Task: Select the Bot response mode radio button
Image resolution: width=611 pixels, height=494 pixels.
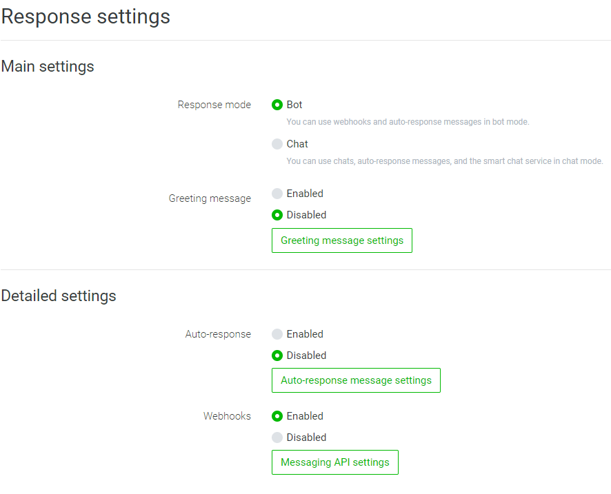Action: click(277, 105)
